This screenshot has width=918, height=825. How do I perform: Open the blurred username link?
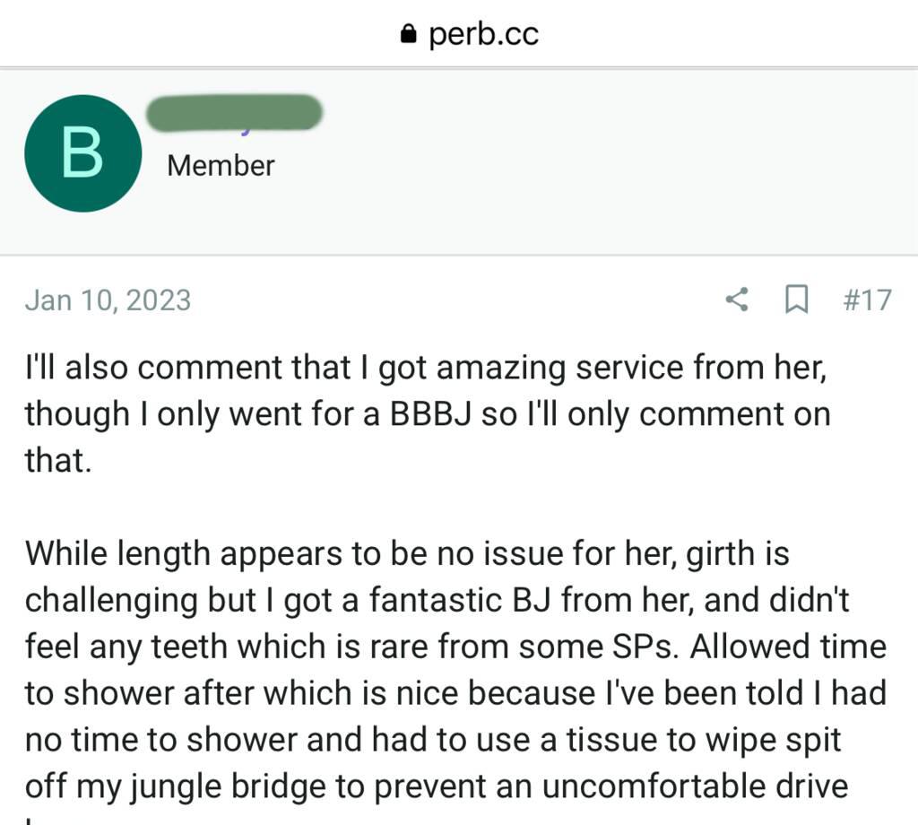coord(234,113)
